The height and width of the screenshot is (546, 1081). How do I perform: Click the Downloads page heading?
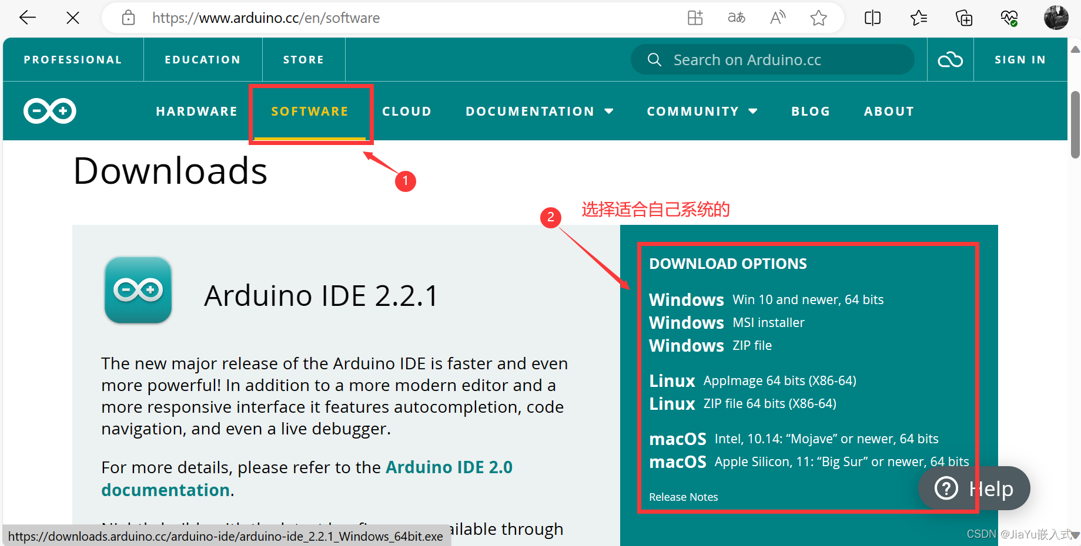click(x=170, y=171)
